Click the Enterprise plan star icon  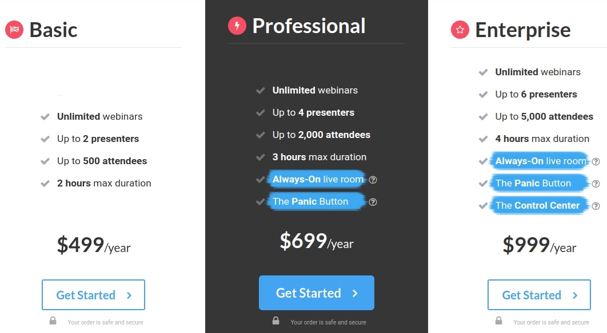(x=460, y=30)
